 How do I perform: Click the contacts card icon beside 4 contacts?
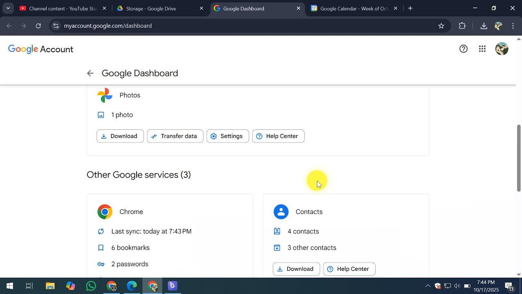click(x=277, y=232)
